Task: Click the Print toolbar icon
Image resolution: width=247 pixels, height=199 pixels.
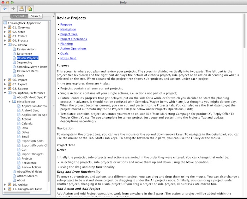Action: pos(22,9)
